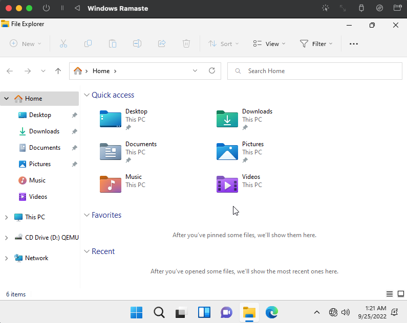Viewport: 407px width, 323px height.
Task: Expand This PC in navigation pane
Action: pos(7,217)
